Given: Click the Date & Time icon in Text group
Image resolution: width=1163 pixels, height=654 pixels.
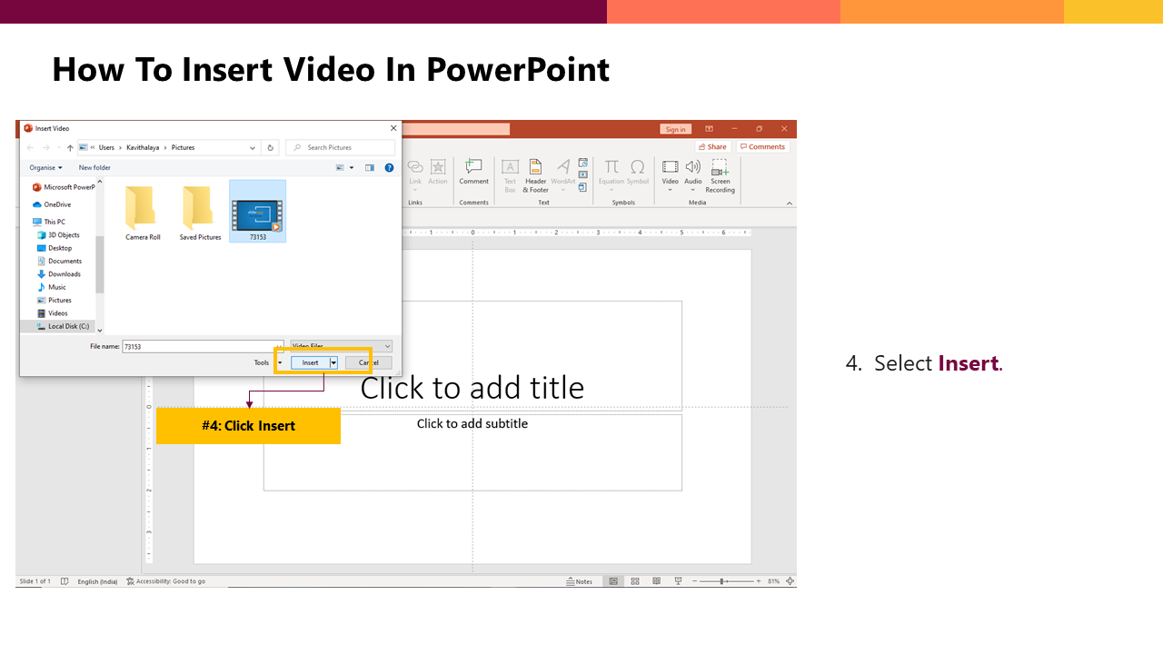Looking at the screenshot, I should pyautogui.click(x=583, y=163).
